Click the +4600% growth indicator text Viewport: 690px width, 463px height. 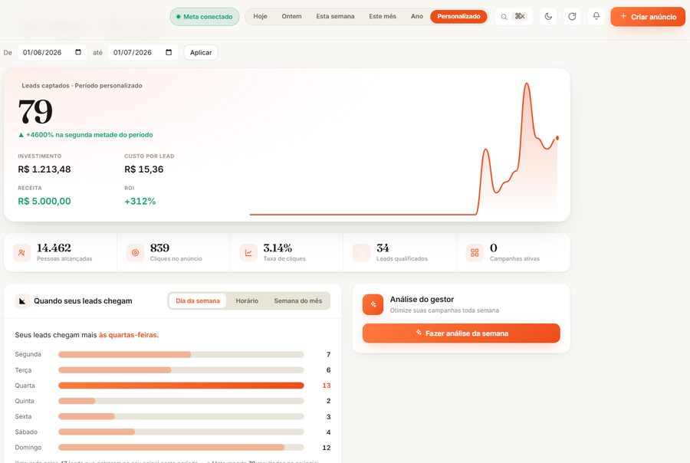86,135
